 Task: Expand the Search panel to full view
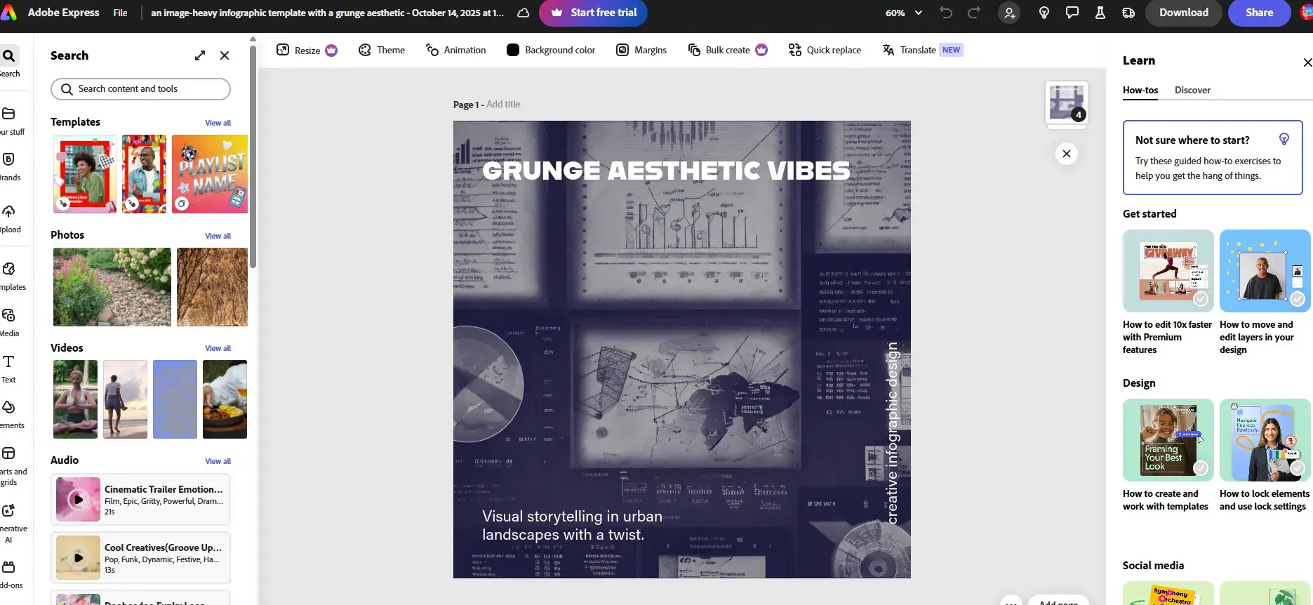pyautogui.click(x=200, y=55)
